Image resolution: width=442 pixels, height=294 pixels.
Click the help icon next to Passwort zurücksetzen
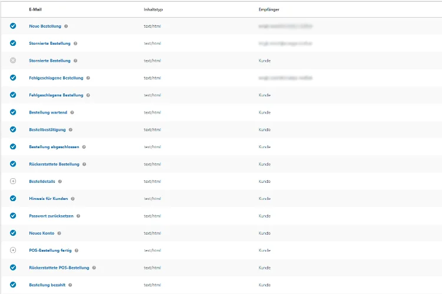pyautogui.click(x=78, y=216)
